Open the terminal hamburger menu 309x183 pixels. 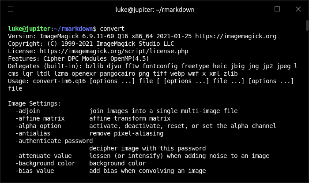[11, 9]
